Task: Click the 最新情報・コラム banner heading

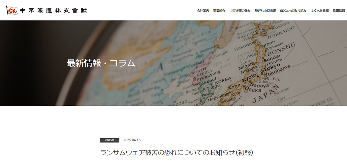Action: coord(101,63)
